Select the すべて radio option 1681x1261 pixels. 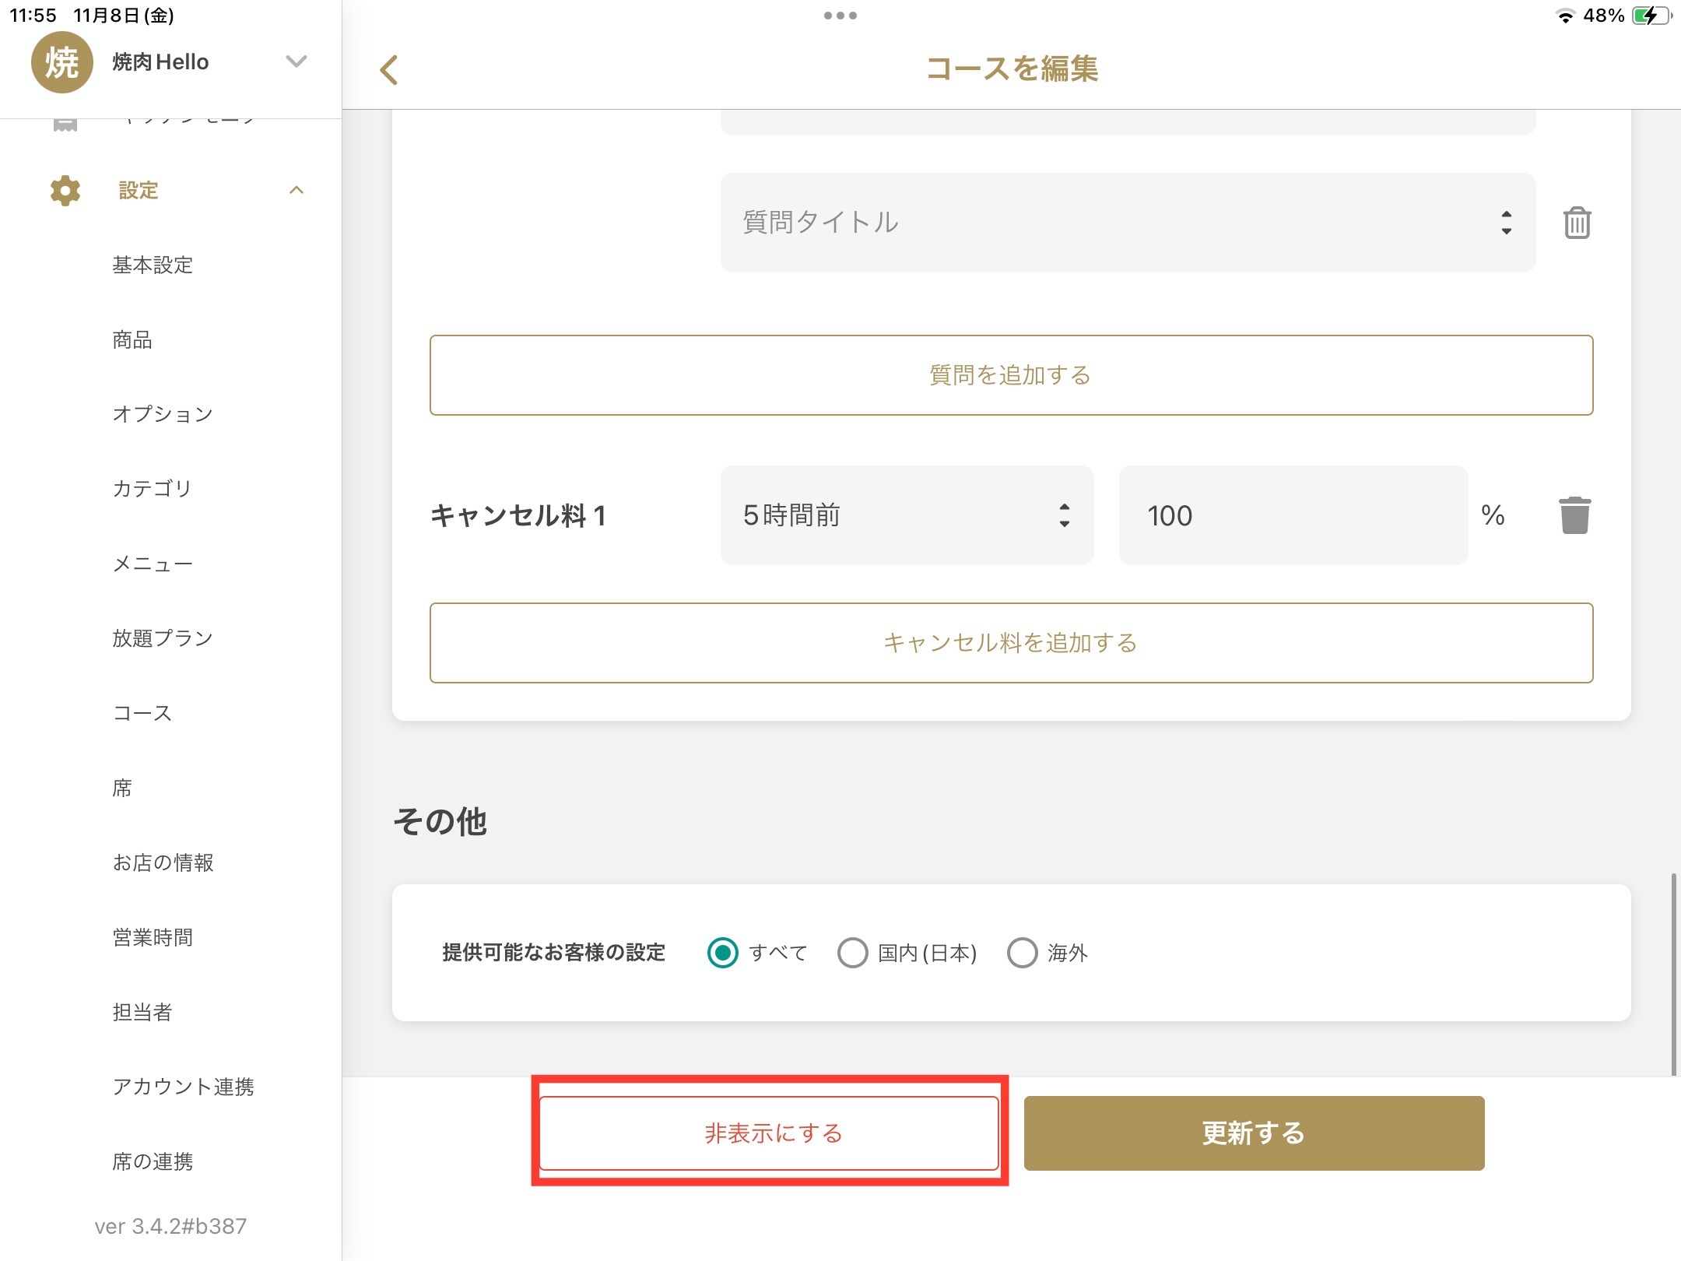tap(723, 953)
